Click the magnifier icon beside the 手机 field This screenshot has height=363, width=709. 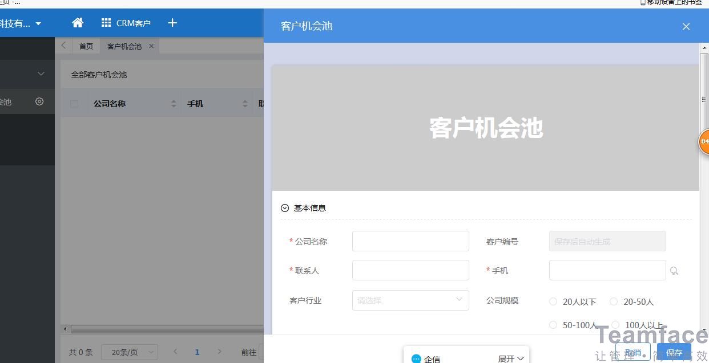tap(674, 271)
